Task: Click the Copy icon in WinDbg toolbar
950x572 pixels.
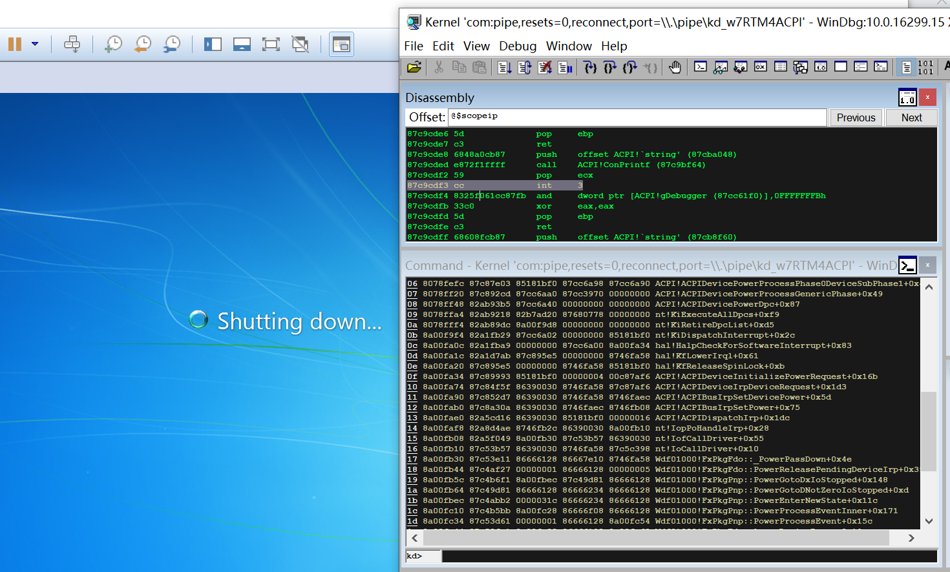Action: pos(459,66)
